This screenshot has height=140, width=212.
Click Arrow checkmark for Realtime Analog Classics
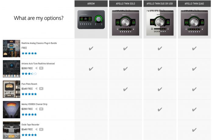coord(91,48)
